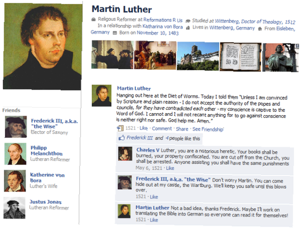The width and height of the screenshot is (300, 229).
Task: Like Martin Luther's Diet of Worms post
Action: click(143, 128)
